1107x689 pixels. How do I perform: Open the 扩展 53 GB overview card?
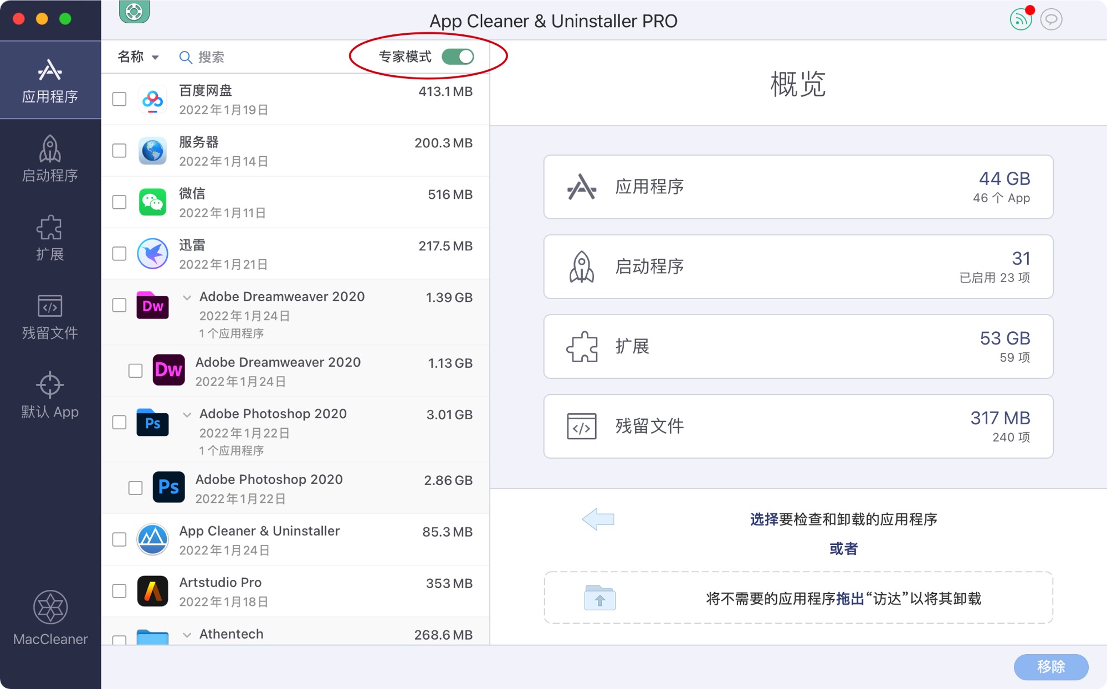tap(798, 347)
